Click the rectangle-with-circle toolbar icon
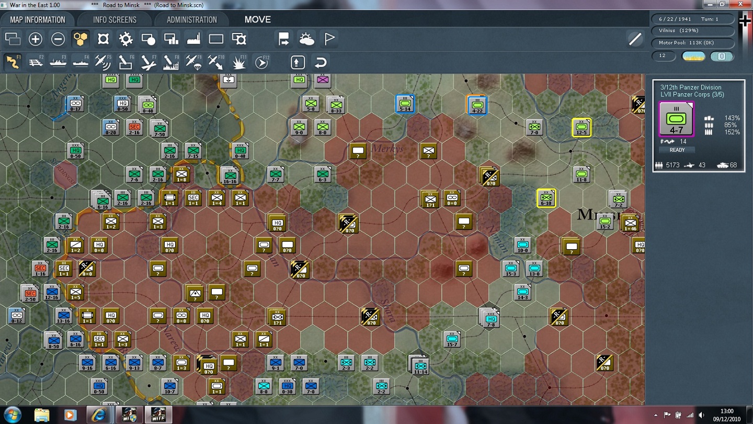Image resolution: width=753 pixels, height=424 pixels. 149,39
